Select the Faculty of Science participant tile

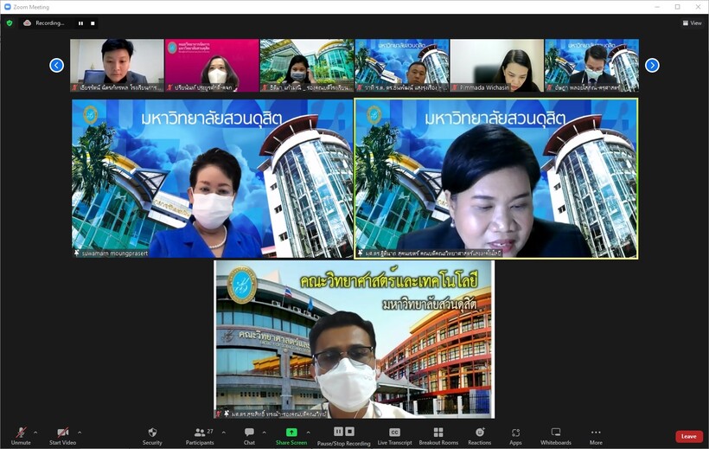(354, 338)
